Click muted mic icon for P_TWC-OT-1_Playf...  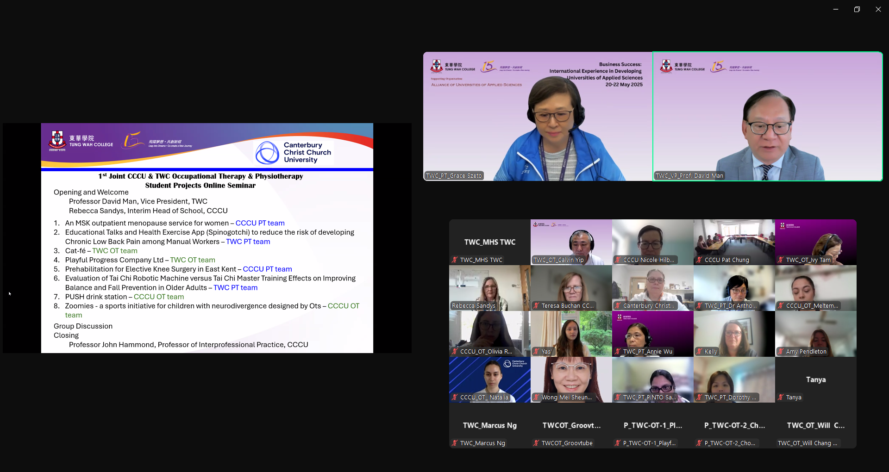[x=618, y=443]
